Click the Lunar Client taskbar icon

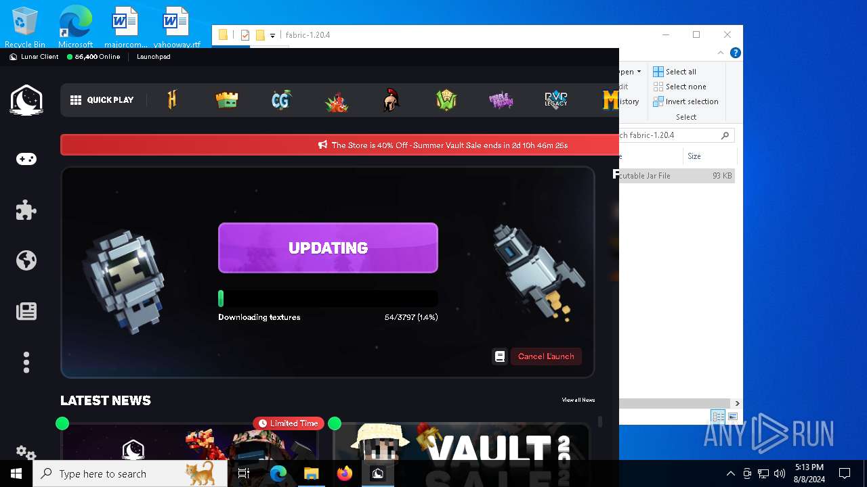(x=377, y=473)
